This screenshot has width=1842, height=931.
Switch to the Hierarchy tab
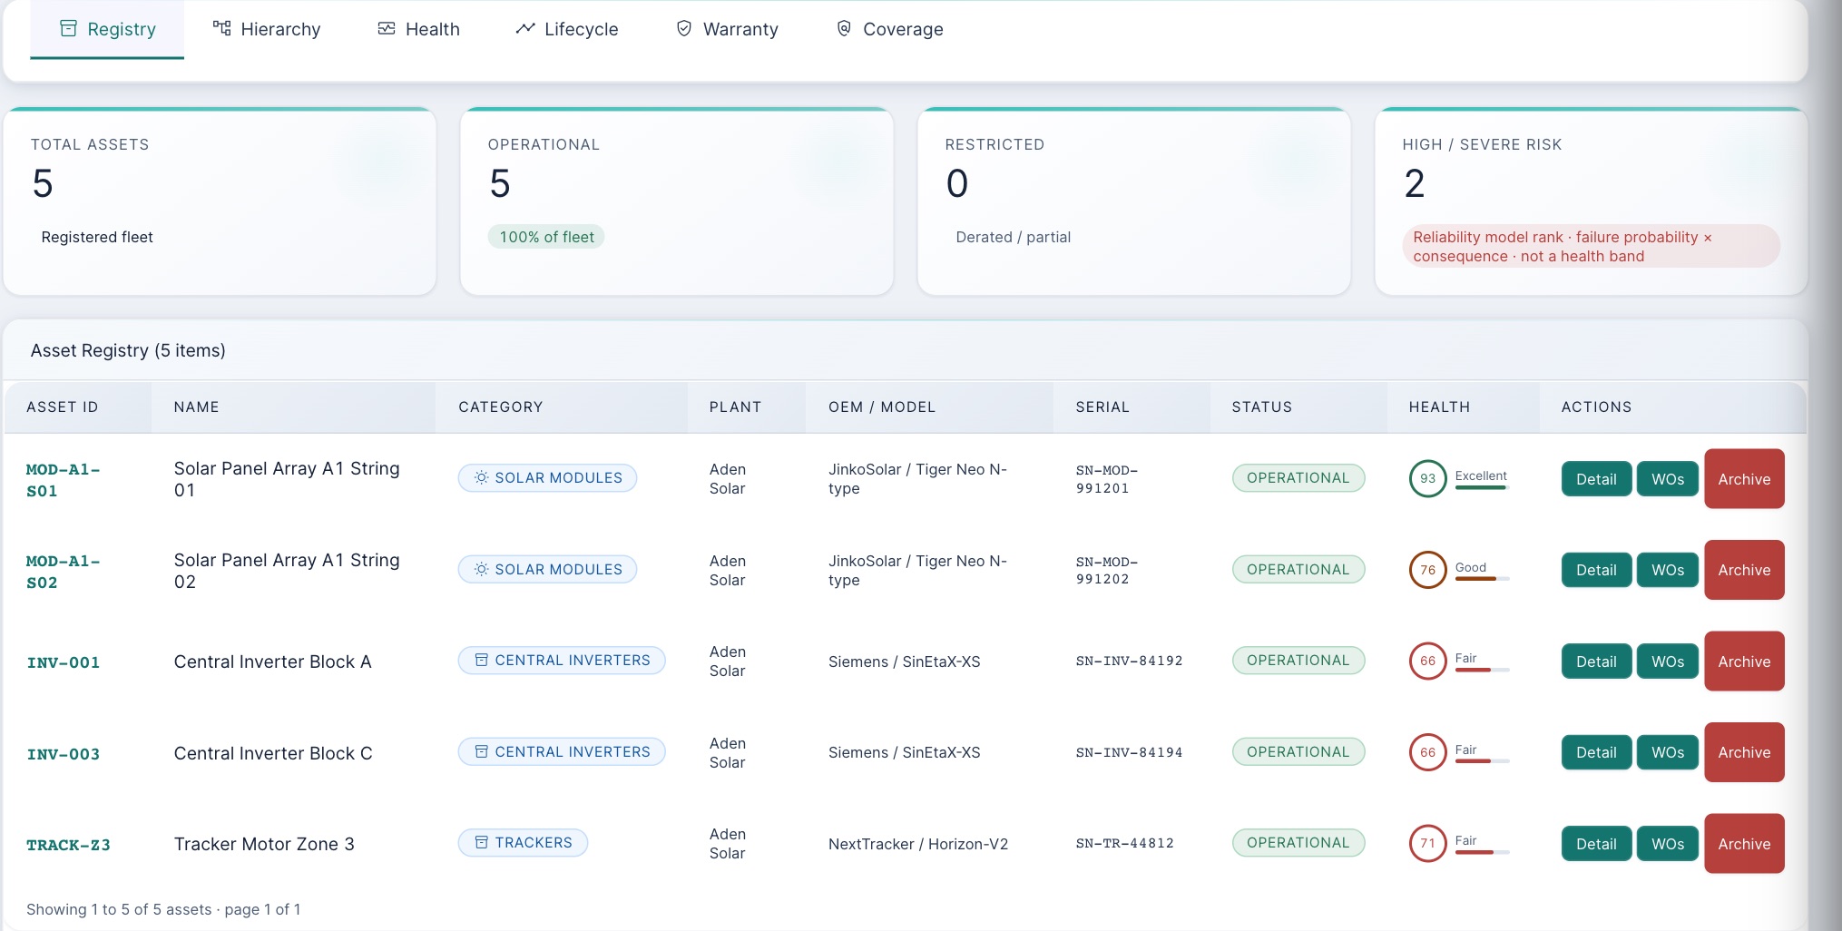click(x=267, y=29)
